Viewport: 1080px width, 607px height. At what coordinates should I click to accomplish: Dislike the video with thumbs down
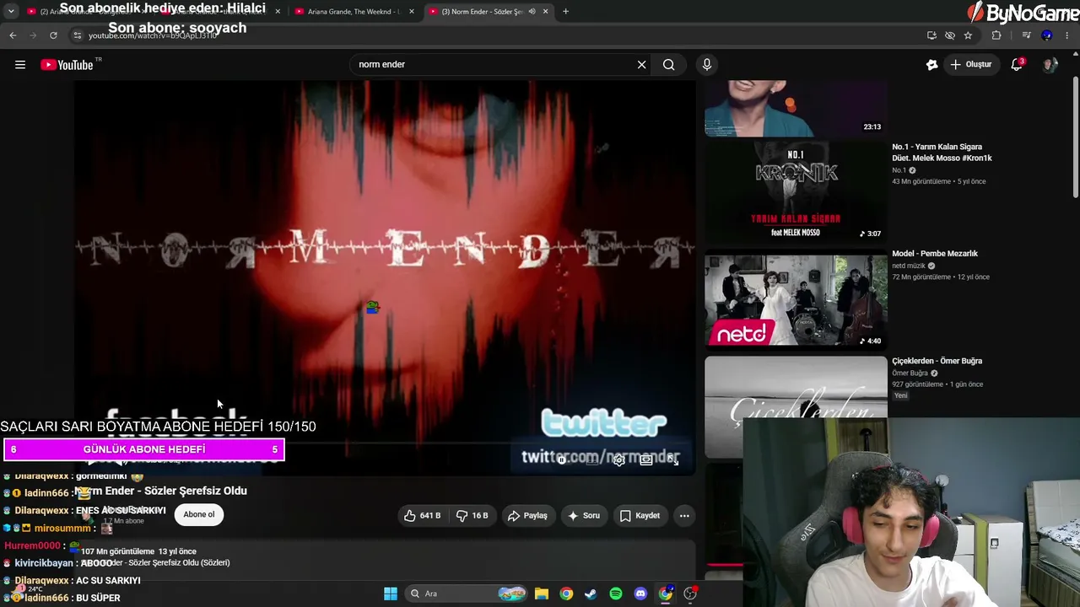click(472, 515)
